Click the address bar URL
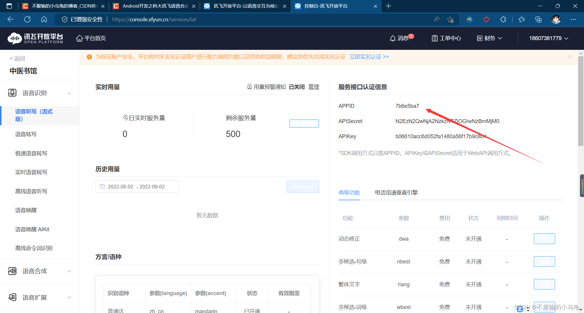 [x=154, y=19]
